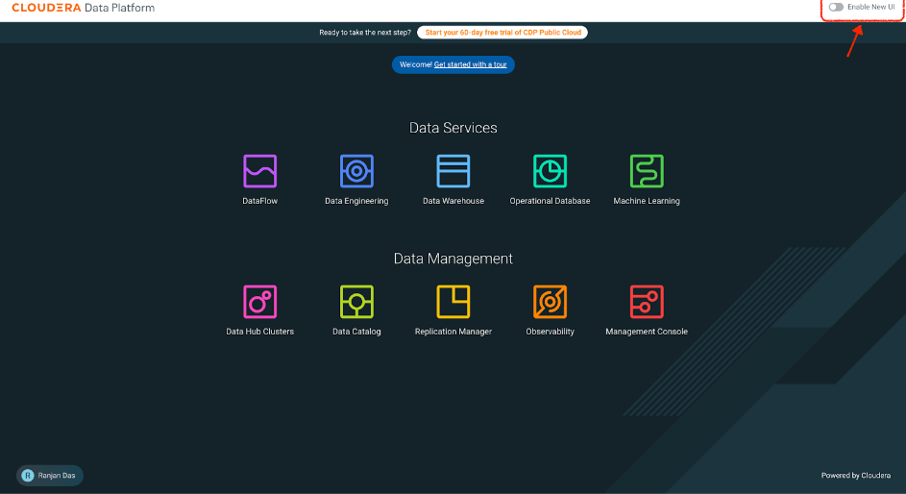This screenshot has width=906, height=494.
Task: Open the Data Hub Clusters icon
Action: (259, 302)
